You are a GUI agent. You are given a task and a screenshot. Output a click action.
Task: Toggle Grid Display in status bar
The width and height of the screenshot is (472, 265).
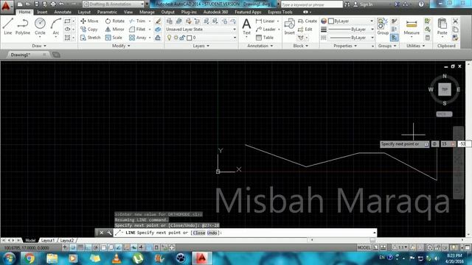(x=80, y=247)
